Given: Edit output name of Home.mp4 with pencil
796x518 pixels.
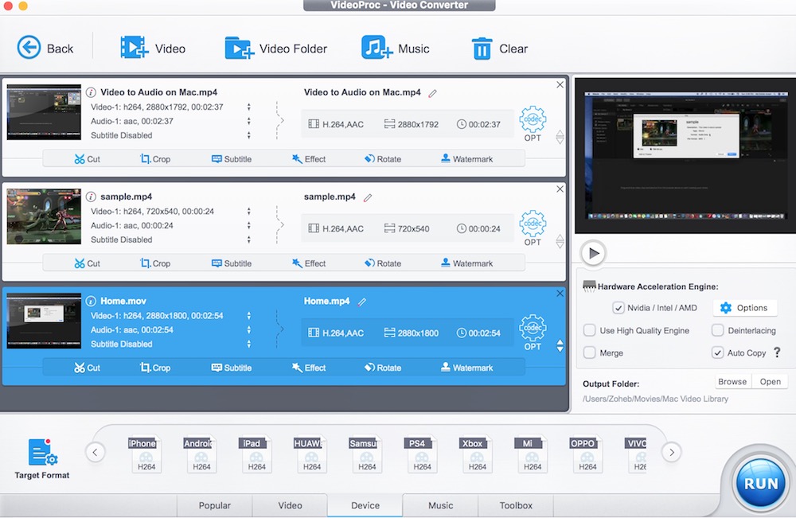Looking at the screenshot, I should click(363, 302).
